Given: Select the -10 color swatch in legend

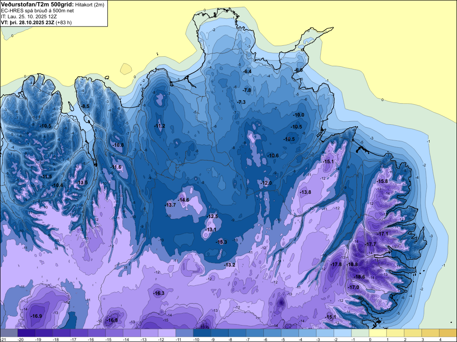Looking at the screenshot, I should pos(202,333).
